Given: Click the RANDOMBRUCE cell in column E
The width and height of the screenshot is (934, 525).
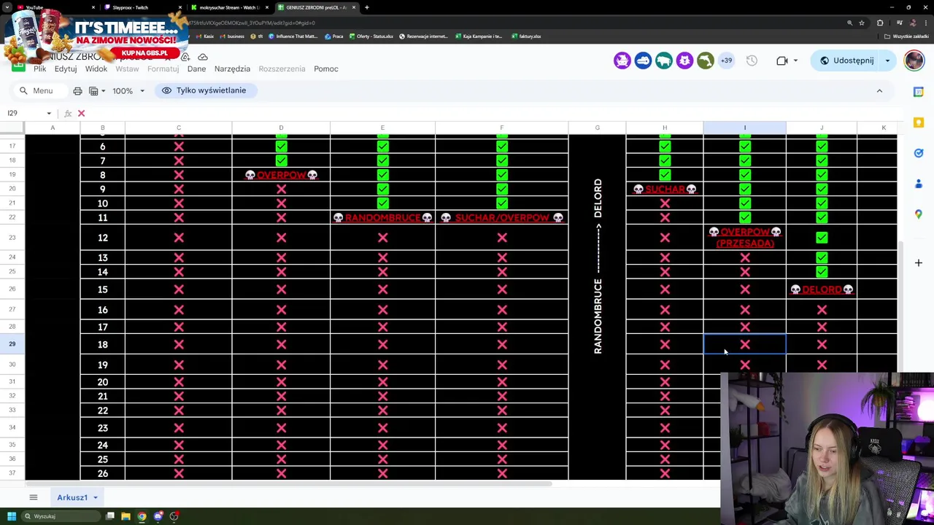Looking at the screenshot, I should click(x=382, y=218).
